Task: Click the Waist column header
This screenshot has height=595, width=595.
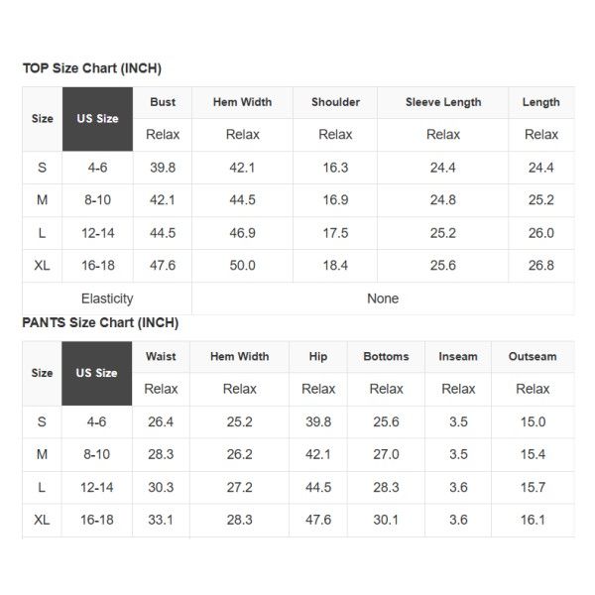Action: coord(161,357)
